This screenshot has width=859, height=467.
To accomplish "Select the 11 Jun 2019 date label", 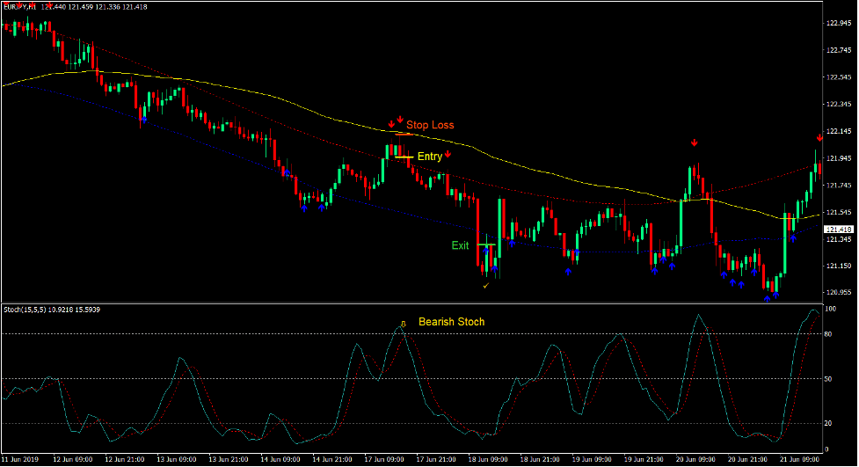I will (x=20, y=459).
